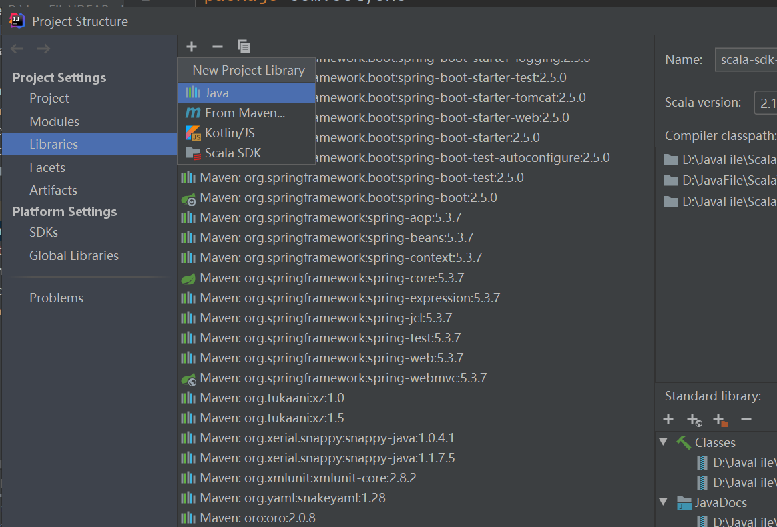Open Project settings page
The width and height of the screenshot is (777, 527).
pyautogui.click(x=49, y=98)
